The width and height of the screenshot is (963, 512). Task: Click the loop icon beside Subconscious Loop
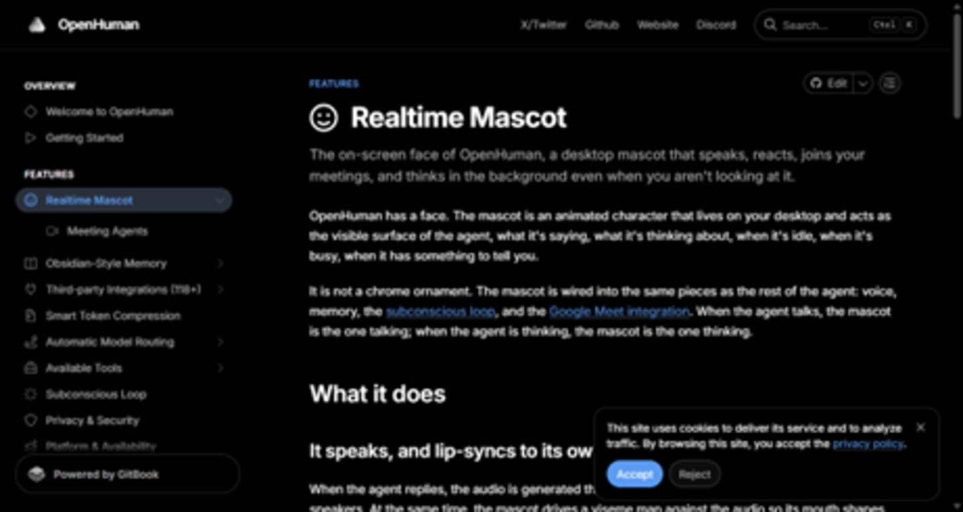pyautogui.click(x=30, y=394)
